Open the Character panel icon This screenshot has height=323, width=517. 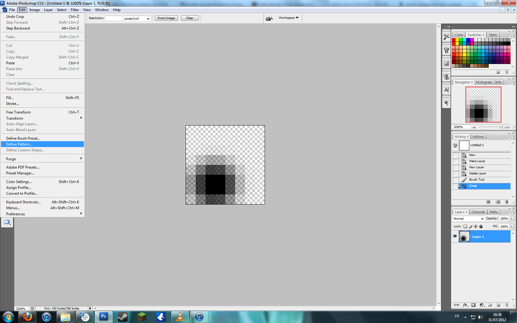[x=446, y=90]
